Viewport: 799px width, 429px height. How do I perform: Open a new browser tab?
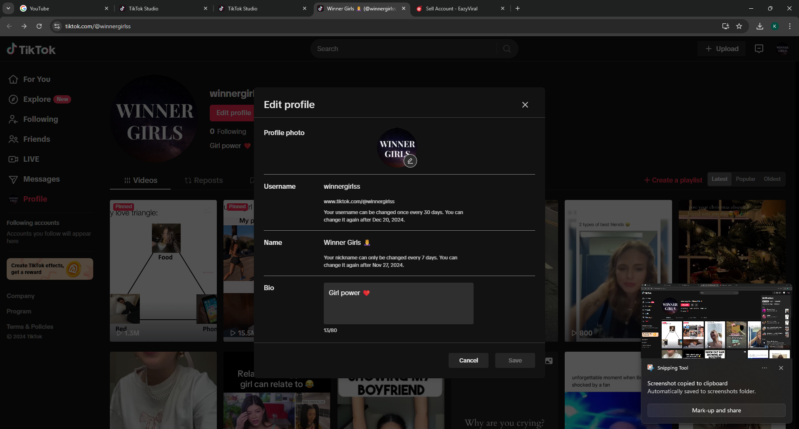click(x=518, y=8)
